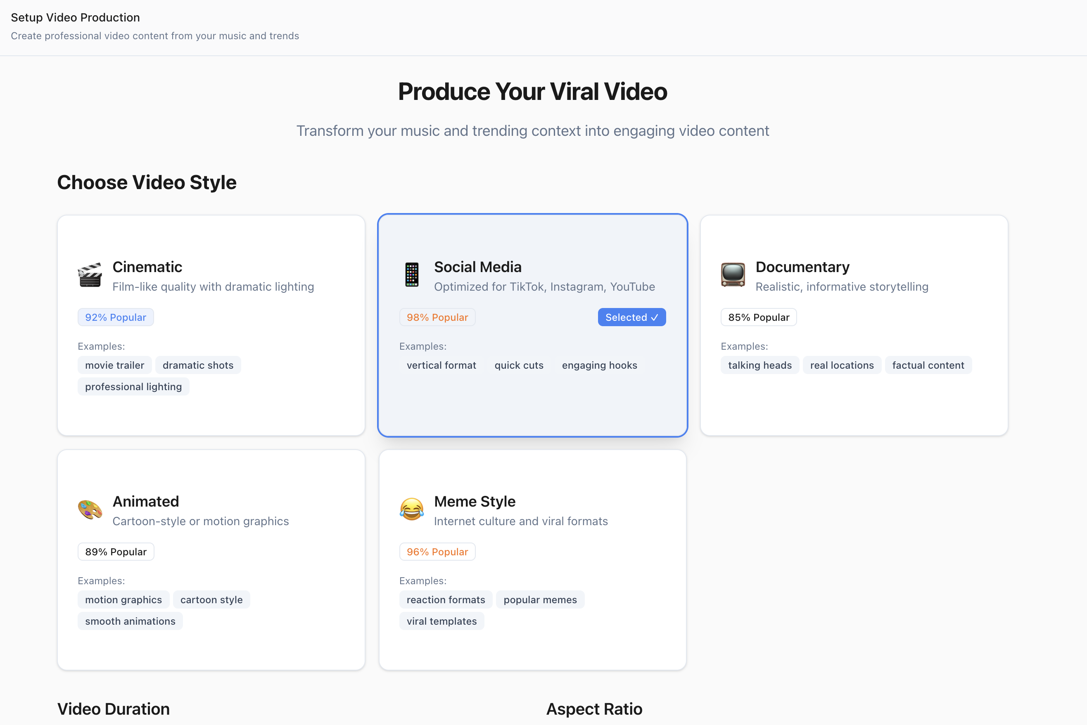
Task: Pick the Meme Style card title
Action: [x=475, y=501]
